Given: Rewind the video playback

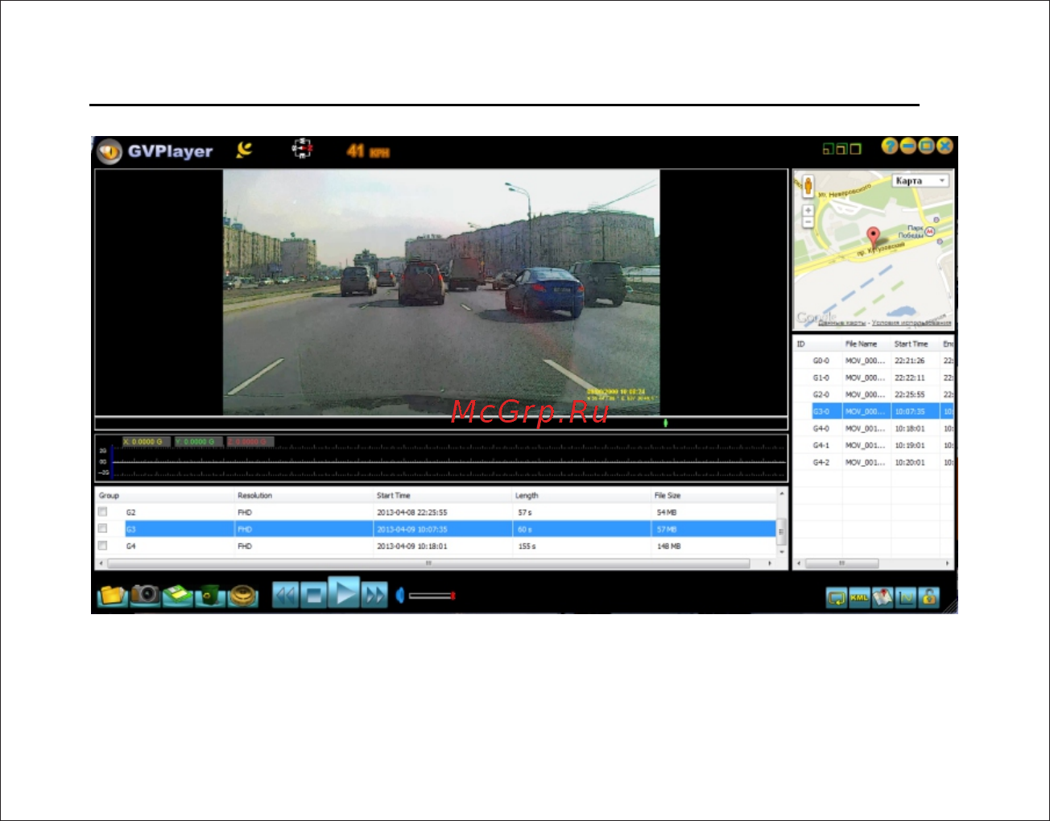Looking at the screenshot, I should 285,595.
